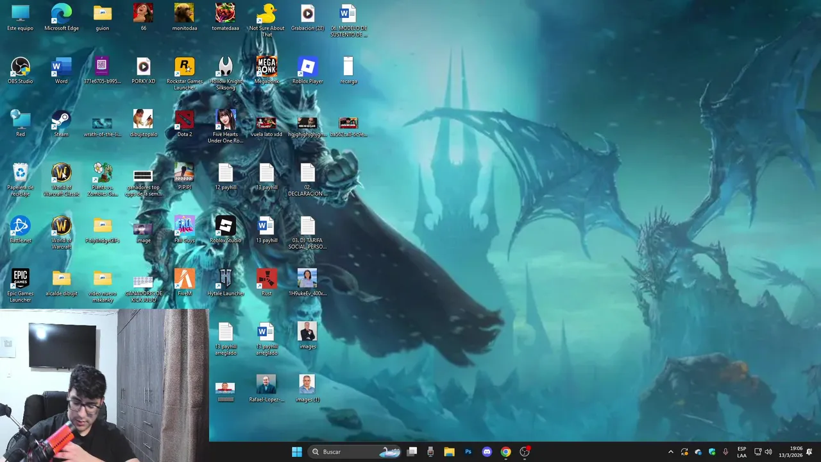821x462 pixels.
Task: Select the Rust game shortcut
Action: click(x=266, y=283)
